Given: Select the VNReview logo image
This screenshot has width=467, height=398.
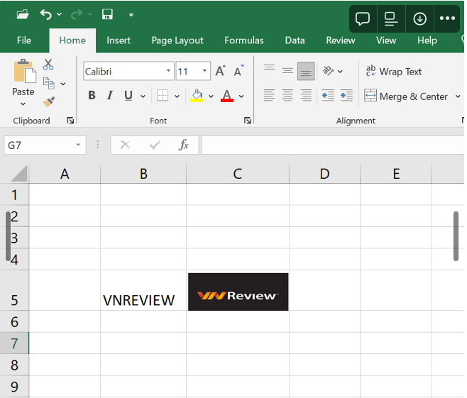Looking at the screenshot, I should (x=238, y=292).
